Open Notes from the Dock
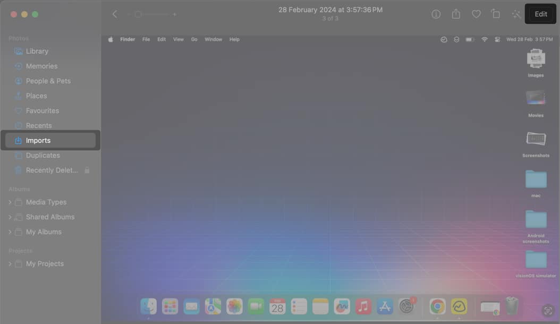Screen dimensions: 560x324 [x=320, y=306]
